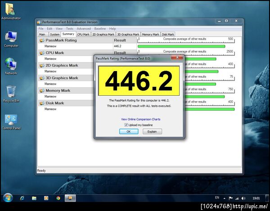Image resolution: width=270 pixels, height=211 pixels.
Task: Click the PerformanceTest title bar icon
Action: (x=39, y=22)
